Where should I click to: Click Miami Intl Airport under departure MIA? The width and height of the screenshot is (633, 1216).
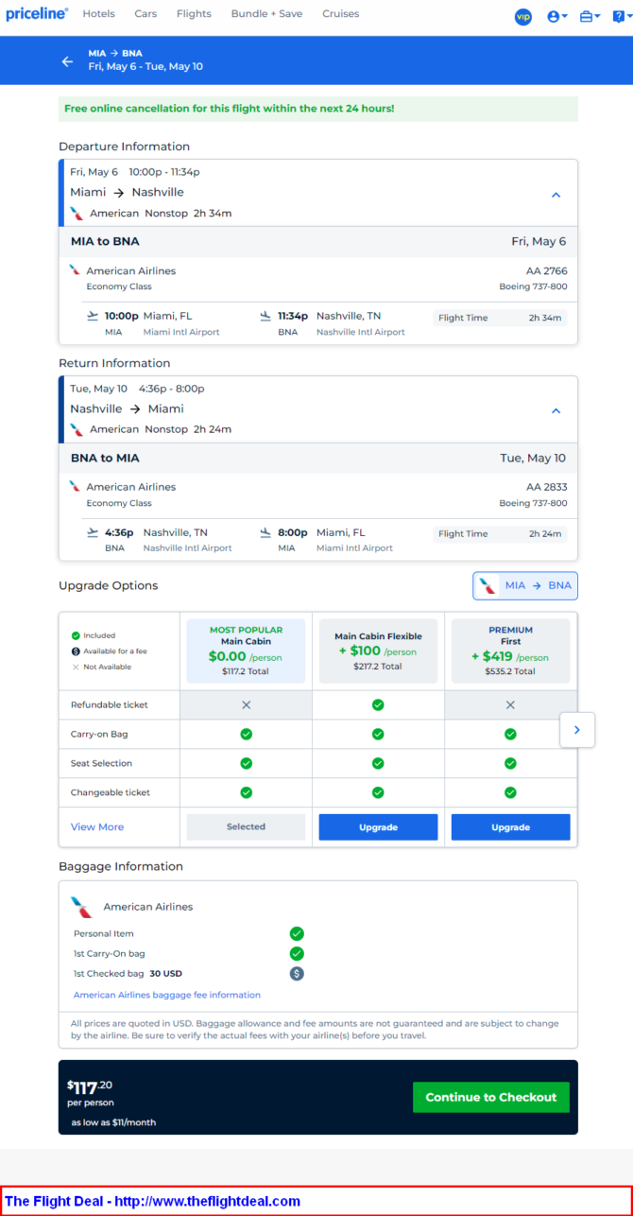(x=181, y=332)
